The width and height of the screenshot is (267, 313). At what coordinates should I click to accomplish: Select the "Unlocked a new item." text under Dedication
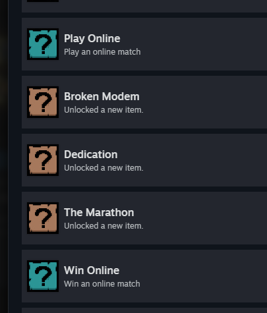pyautogui.click(x=104, y=168)
